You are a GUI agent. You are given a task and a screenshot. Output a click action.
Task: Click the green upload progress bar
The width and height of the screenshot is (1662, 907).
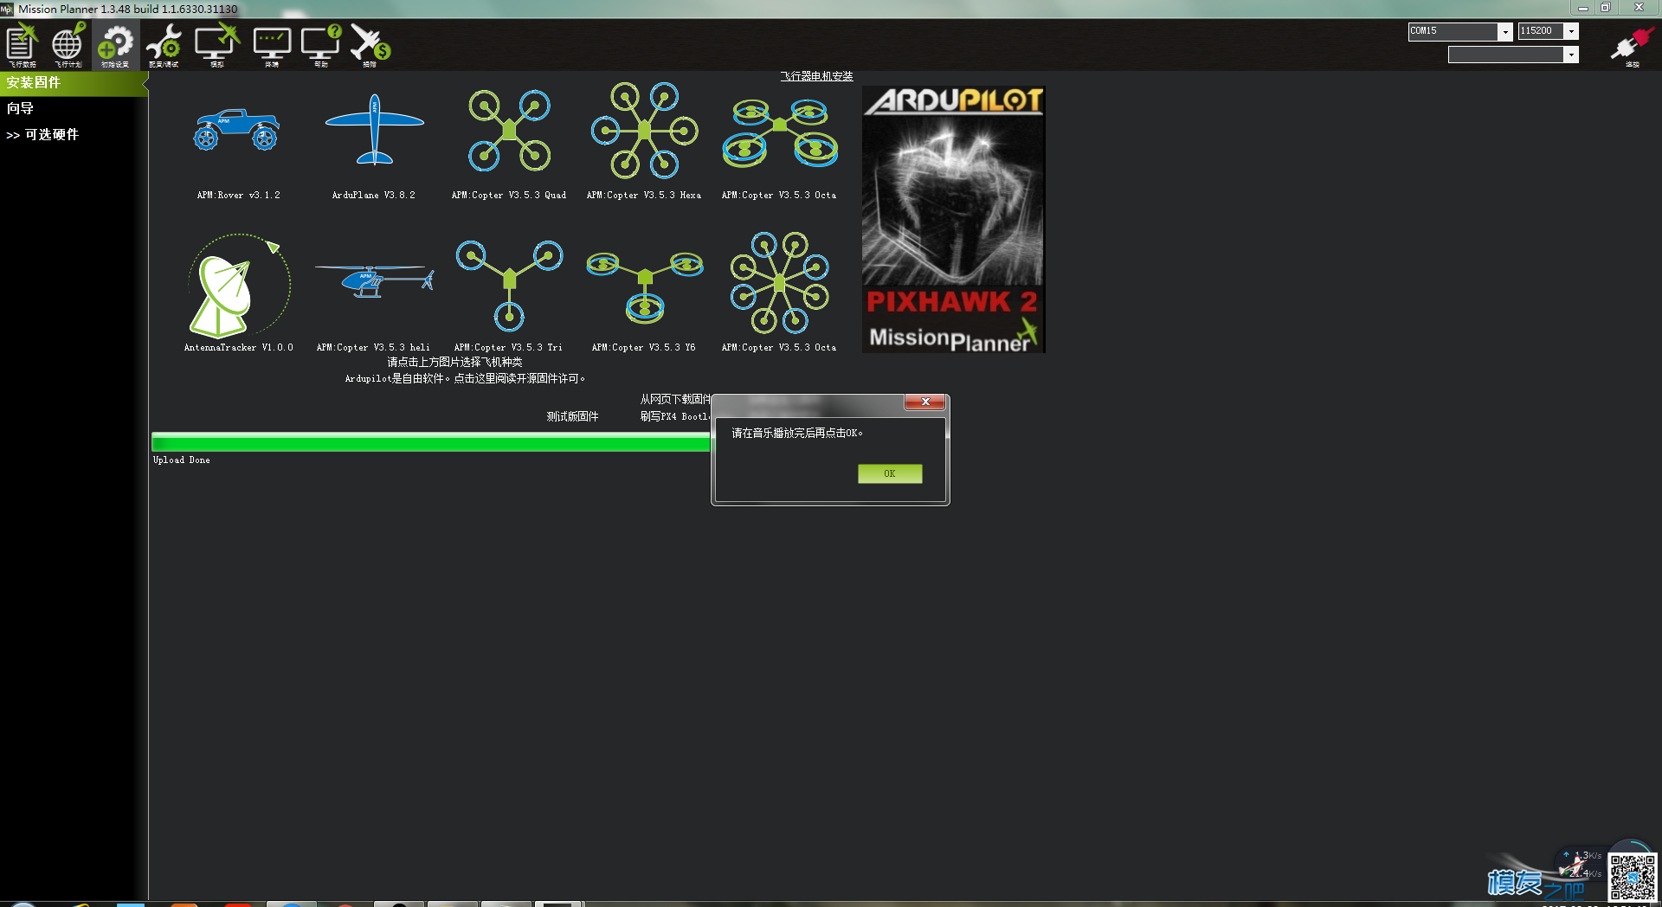pos(430,442)
